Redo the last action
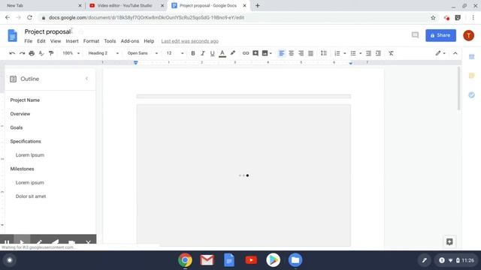481x270 pixels. (x=22, y=53)
